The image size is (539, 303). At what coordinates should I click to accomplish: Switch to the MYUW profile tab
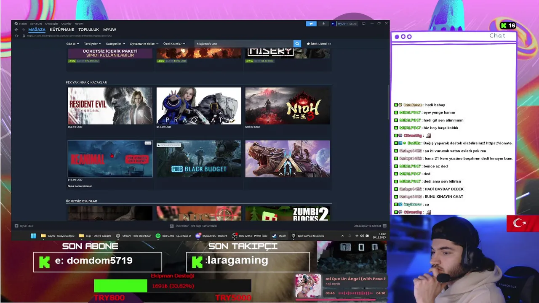point(109,29)
